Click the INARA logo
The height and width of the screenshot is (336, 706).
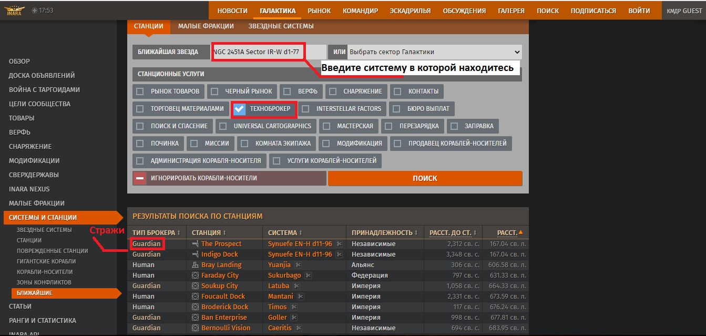click(x=14, y=11)
